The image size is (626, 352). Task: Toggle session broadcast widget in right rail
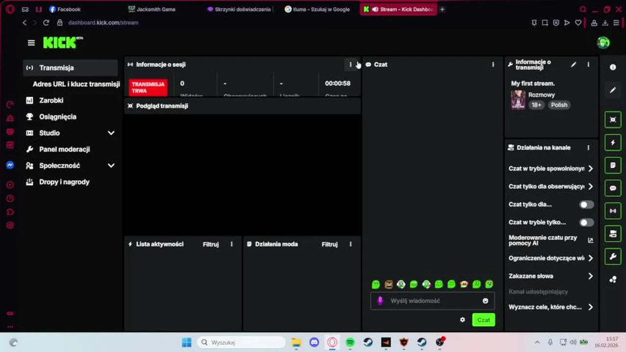613,211
